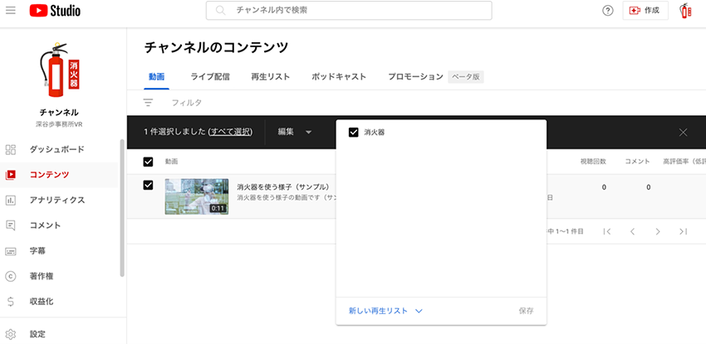Click the すべて選択 link
The height and width of the screenshot is (344, 706).
point(230,132)
